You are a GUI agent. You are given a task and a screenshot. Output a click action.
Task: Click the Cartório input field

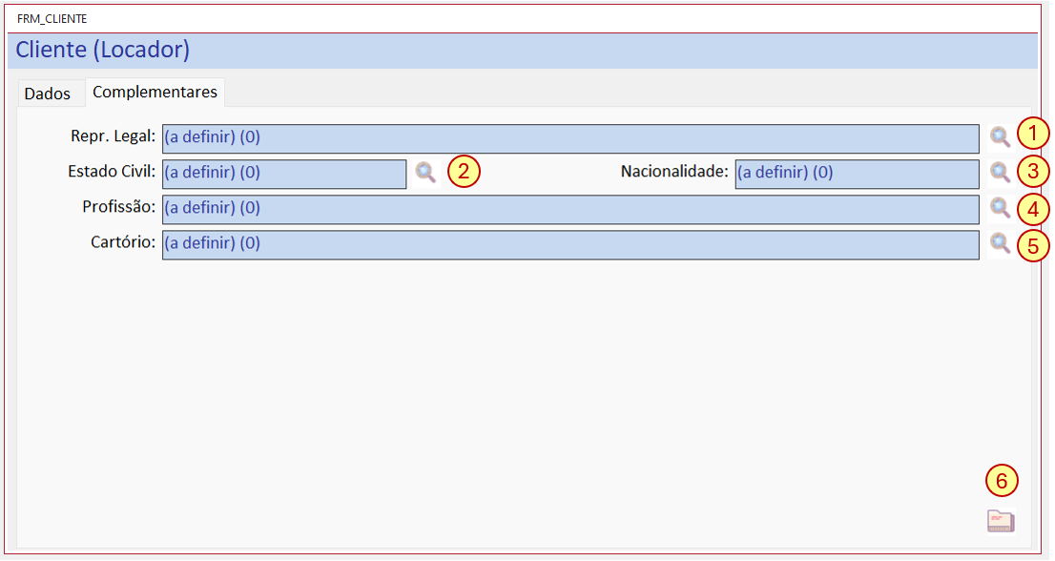[x=570, y=245]
